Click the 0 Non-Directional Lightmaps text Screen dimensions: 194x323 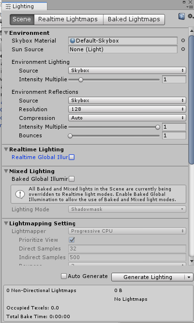pos(41,291)
